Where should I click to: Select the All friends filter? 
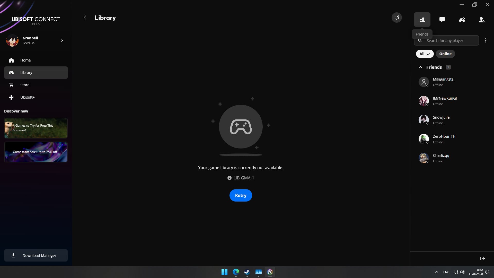[x=425, y=54]
